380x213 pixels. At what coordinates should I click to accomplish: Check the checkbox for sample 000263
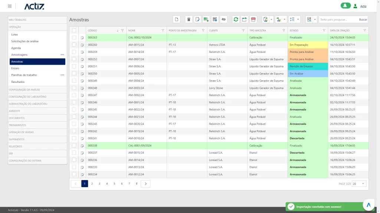point(74,37)
